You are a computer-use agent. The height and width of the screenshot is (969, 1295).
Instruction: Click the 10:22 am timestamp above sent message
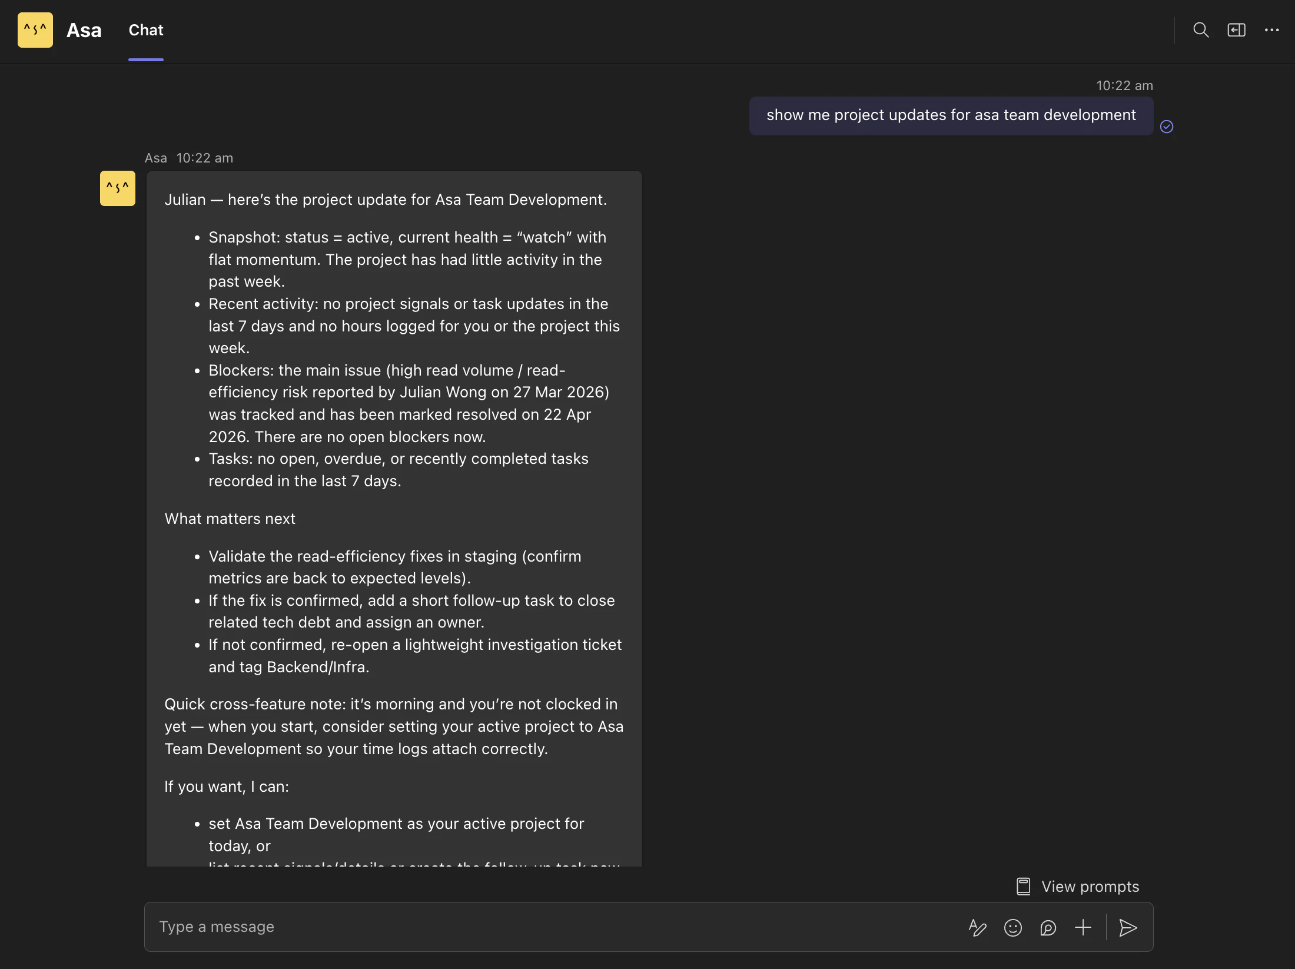[1124, 86]
